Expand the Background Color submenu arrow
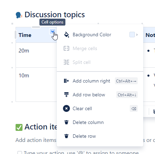The image size is (155, 154). click(137, 35)
